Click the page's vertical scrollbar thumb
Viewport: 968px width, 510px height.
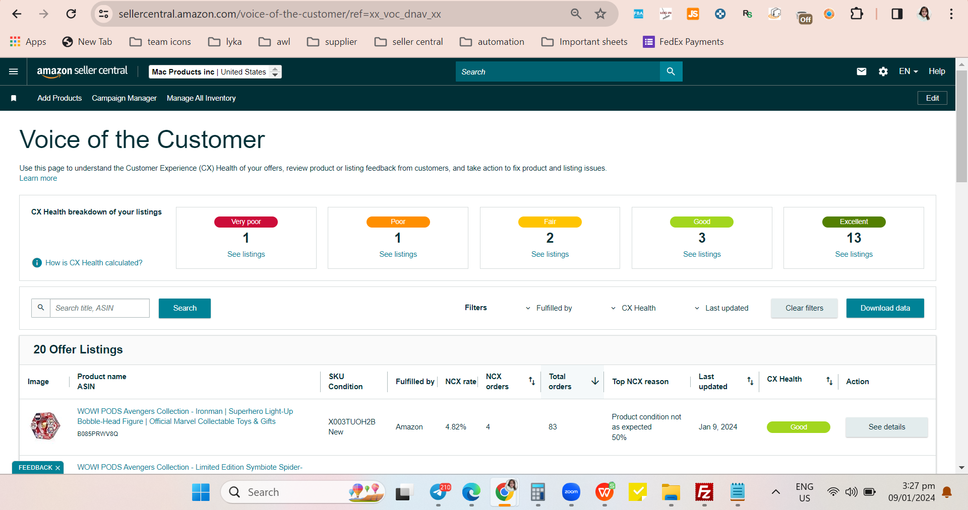point(961,126)
